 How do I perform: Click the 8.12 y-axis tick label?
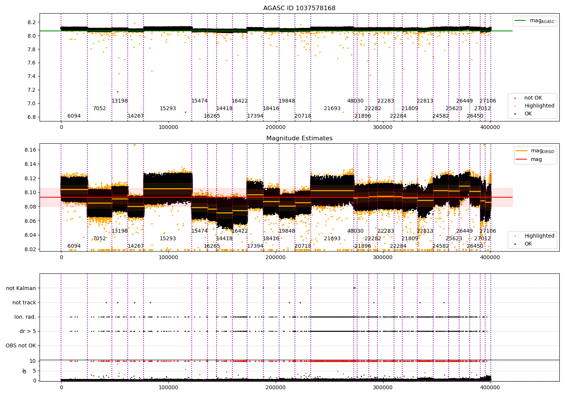coord(30,178)
